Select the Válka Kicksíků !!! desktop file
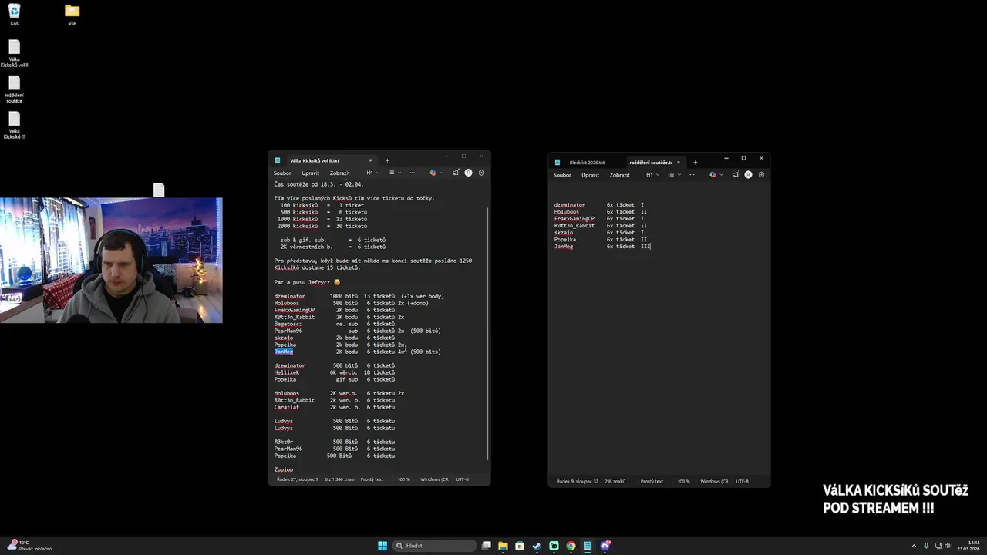Viewport: 987px width, 555px height. pyautogui.click(x=14, y=125)
